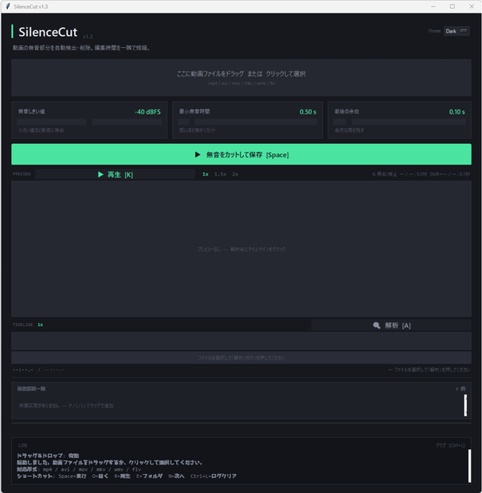Clear the log with クリア [Ctrl+L]
Screen dimensions: 482x493
pos(450,445)
